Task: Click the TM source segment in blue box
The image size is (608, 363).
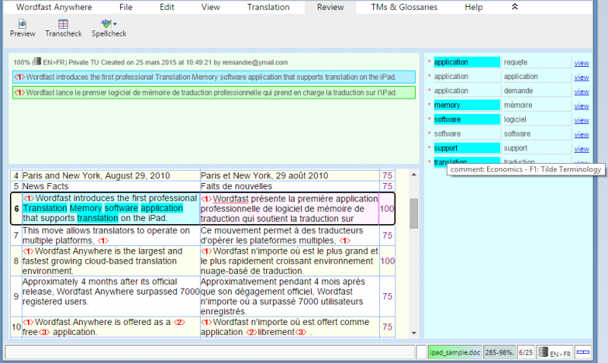Action: point(214,77)
